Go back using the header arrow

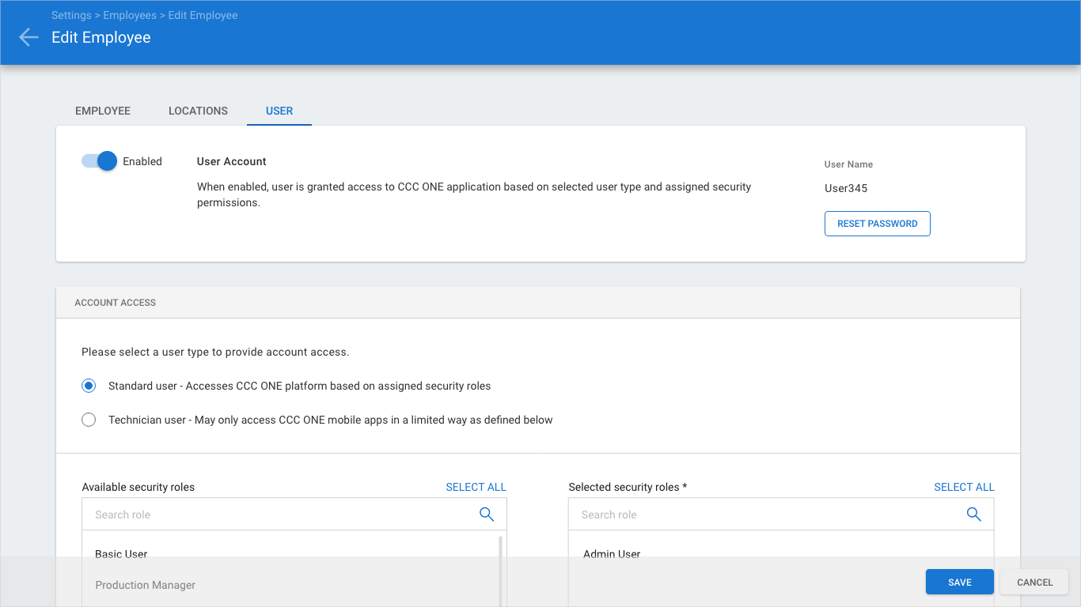point(28,37)
